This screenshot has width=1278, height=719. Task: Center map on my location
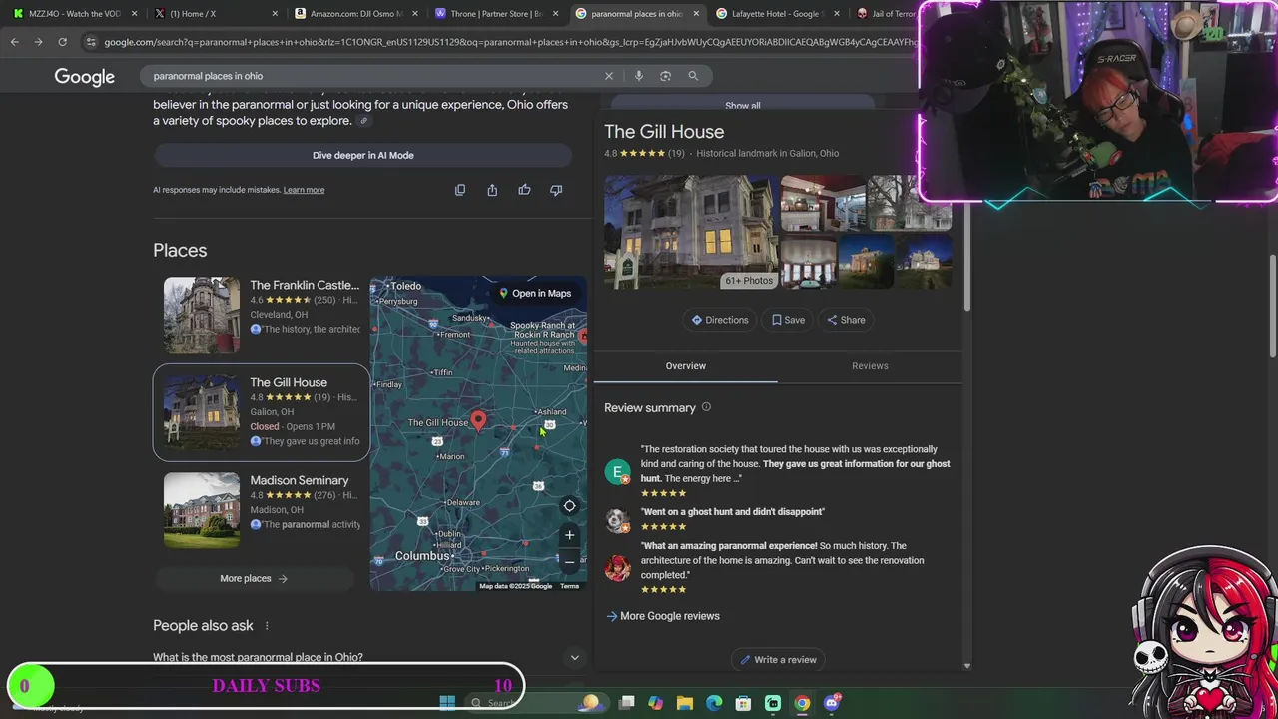569,506
